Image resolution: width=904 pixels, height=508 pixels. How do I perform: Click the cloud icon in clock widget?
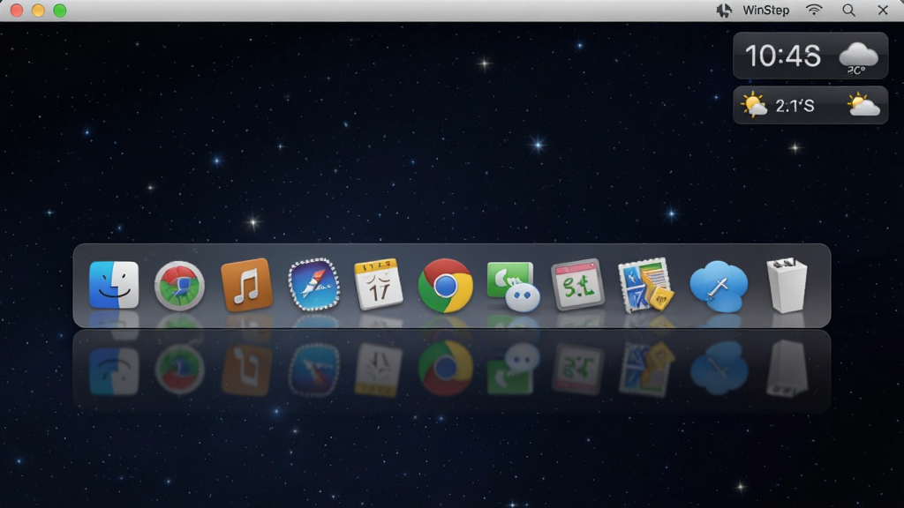[858, 56]
